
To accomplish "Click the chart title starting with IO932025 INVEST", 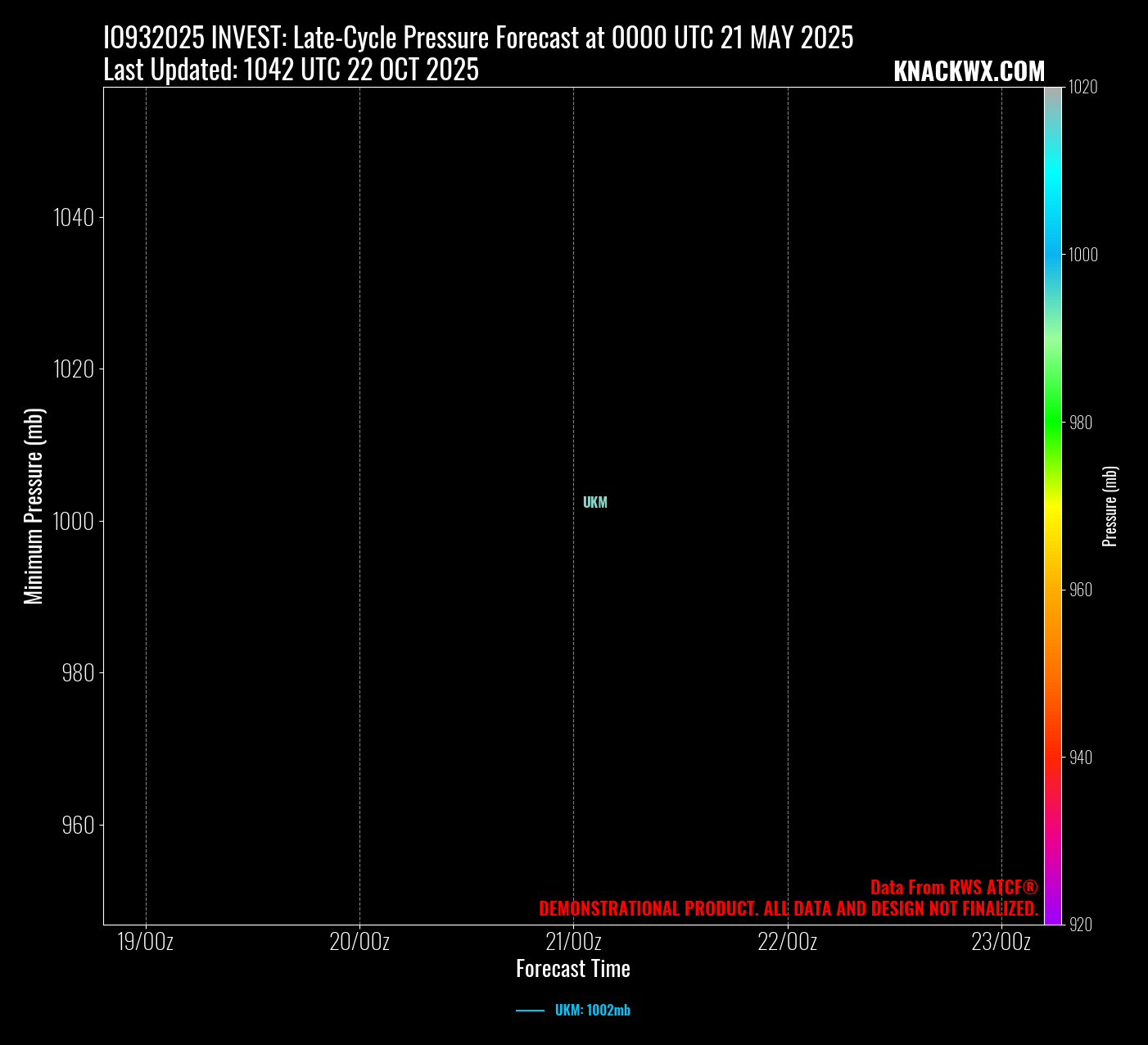I will pyautogui.click(x=478, y=38).
